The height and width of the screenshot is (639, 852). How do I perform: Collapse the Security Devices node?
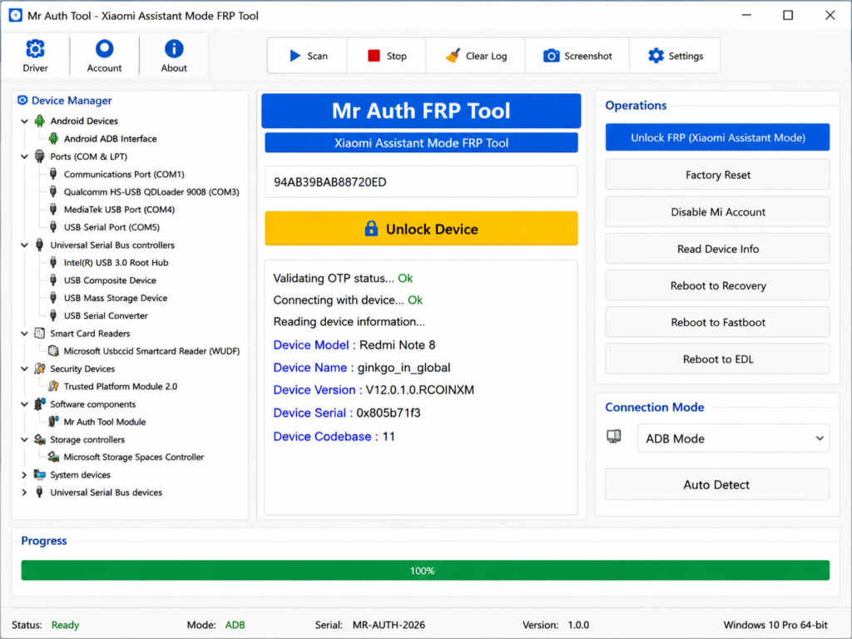pos(24,369)
